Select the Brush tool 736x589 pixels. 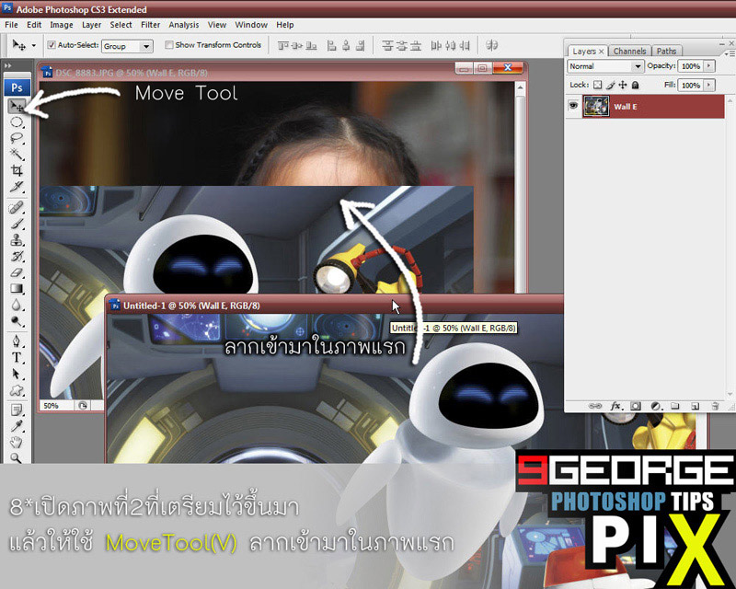coord(17,224)
